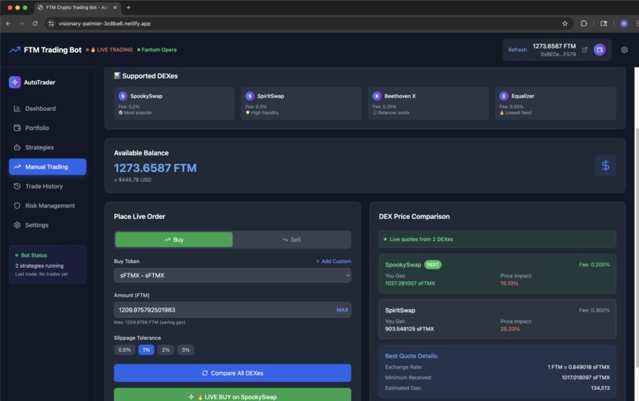Select the Equalizer DEX card
This screenshot has width=639, height=401.
[556, 104]
